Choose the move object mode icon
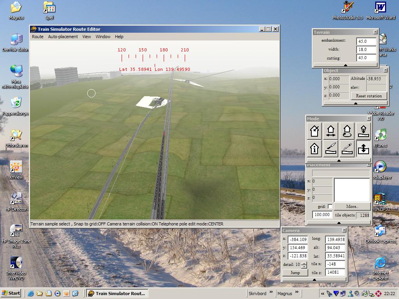This screenshot has width=399, height=299. pyautogui.click(x=331, y=131)
